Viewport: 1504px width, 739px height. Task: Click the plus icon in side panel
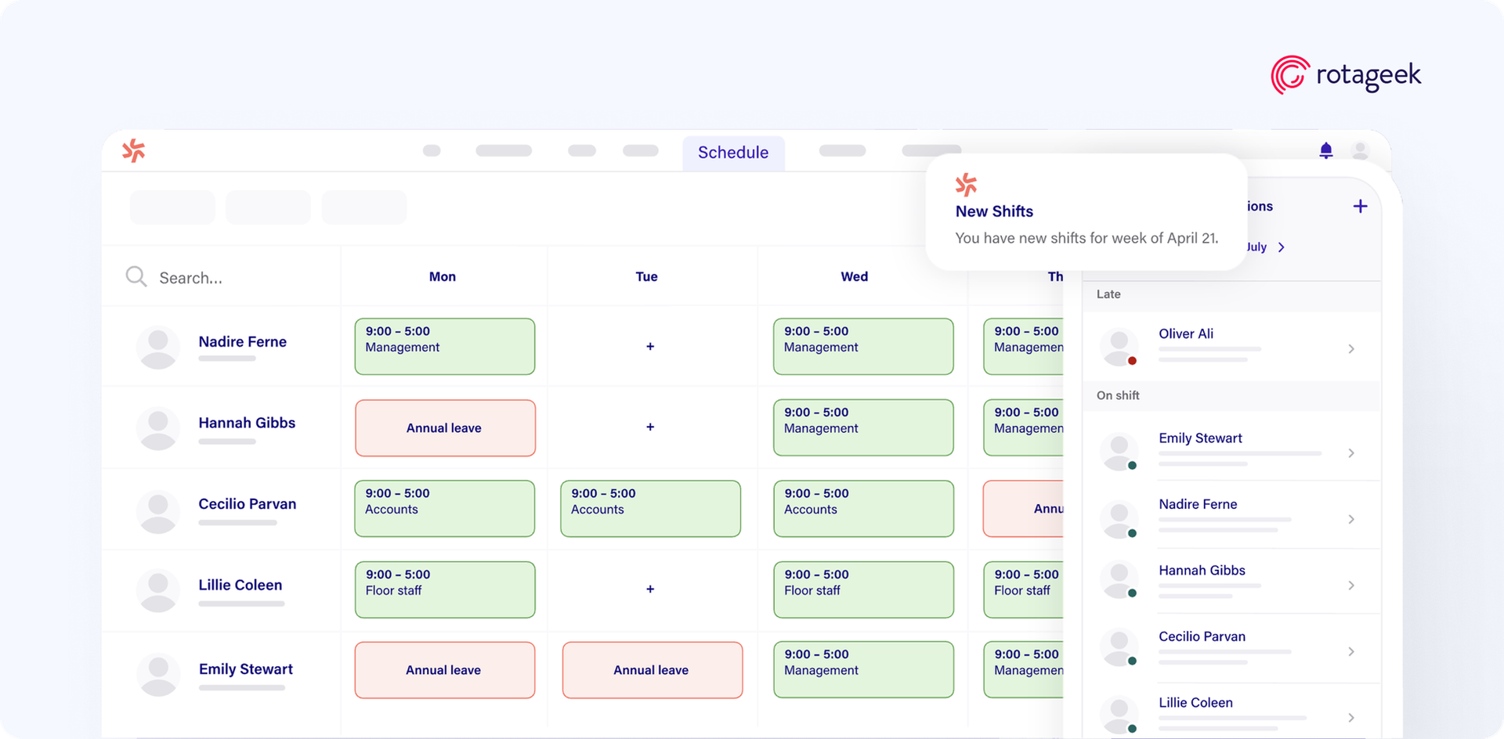click(x=1361, y=206)
